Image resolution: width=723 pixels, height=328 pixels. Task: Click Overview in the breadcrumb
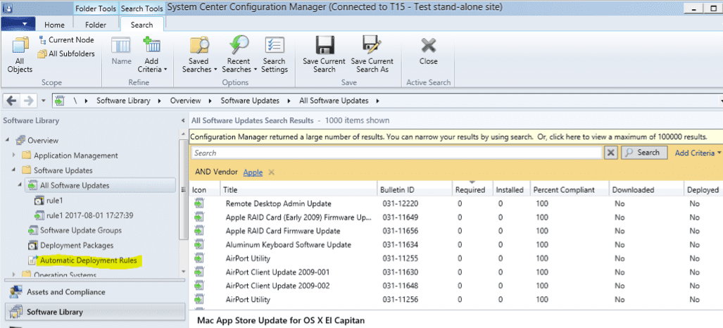point(185,101)
